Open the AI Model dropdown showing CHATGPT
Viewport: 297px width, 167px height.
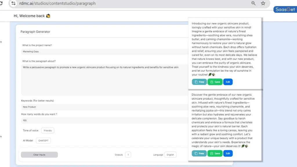click(43, 141)
